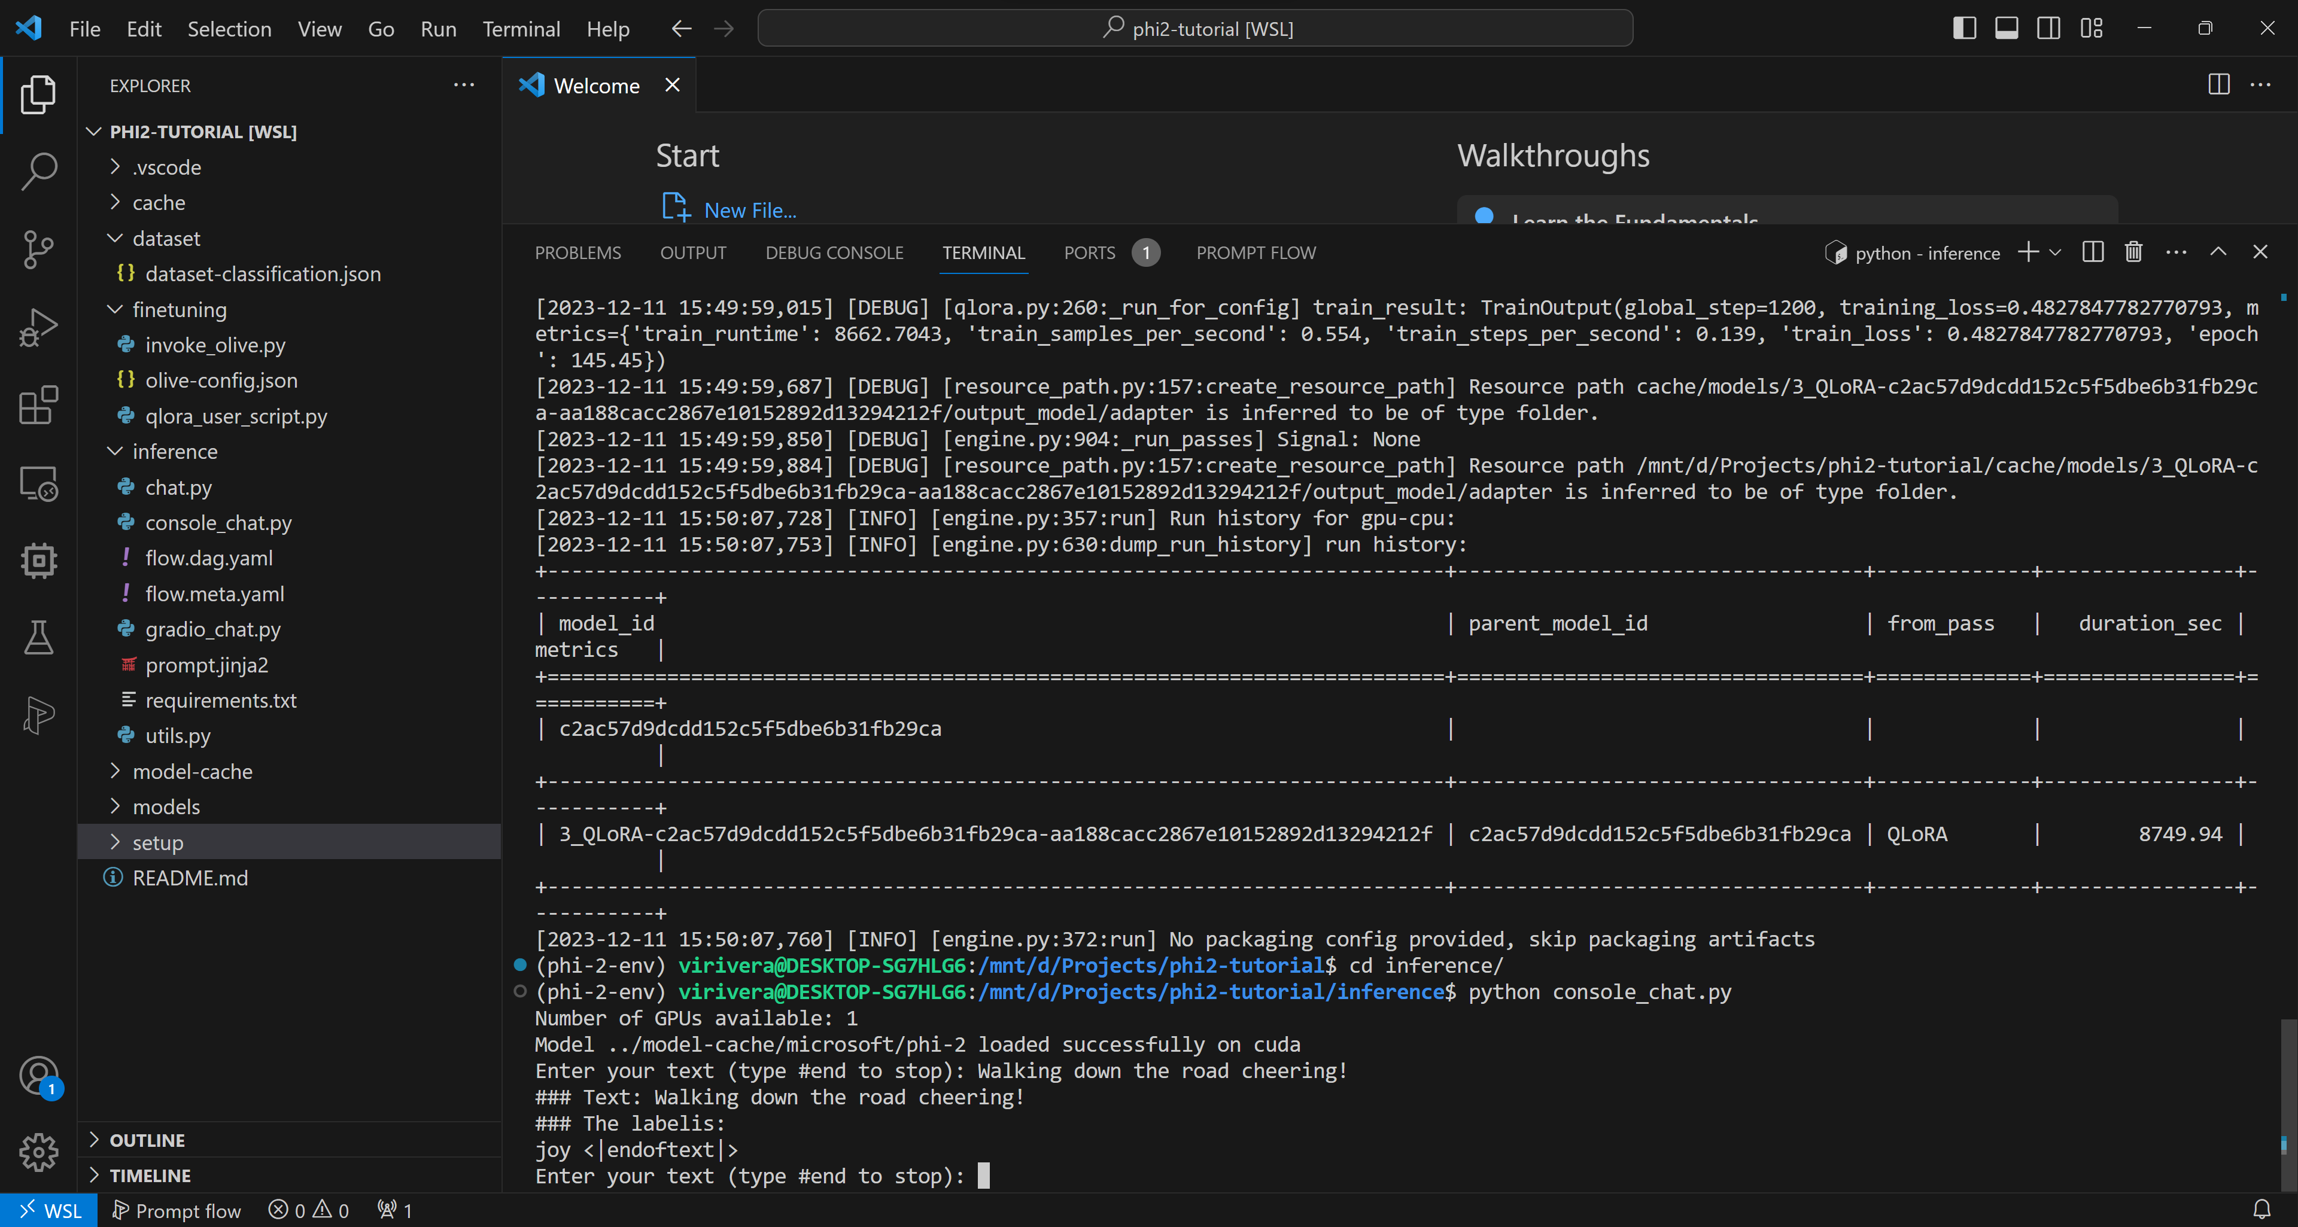Click Prompt flow in the status bar
Screen dimensions: 2298x1227
[x=177, y=1210]
